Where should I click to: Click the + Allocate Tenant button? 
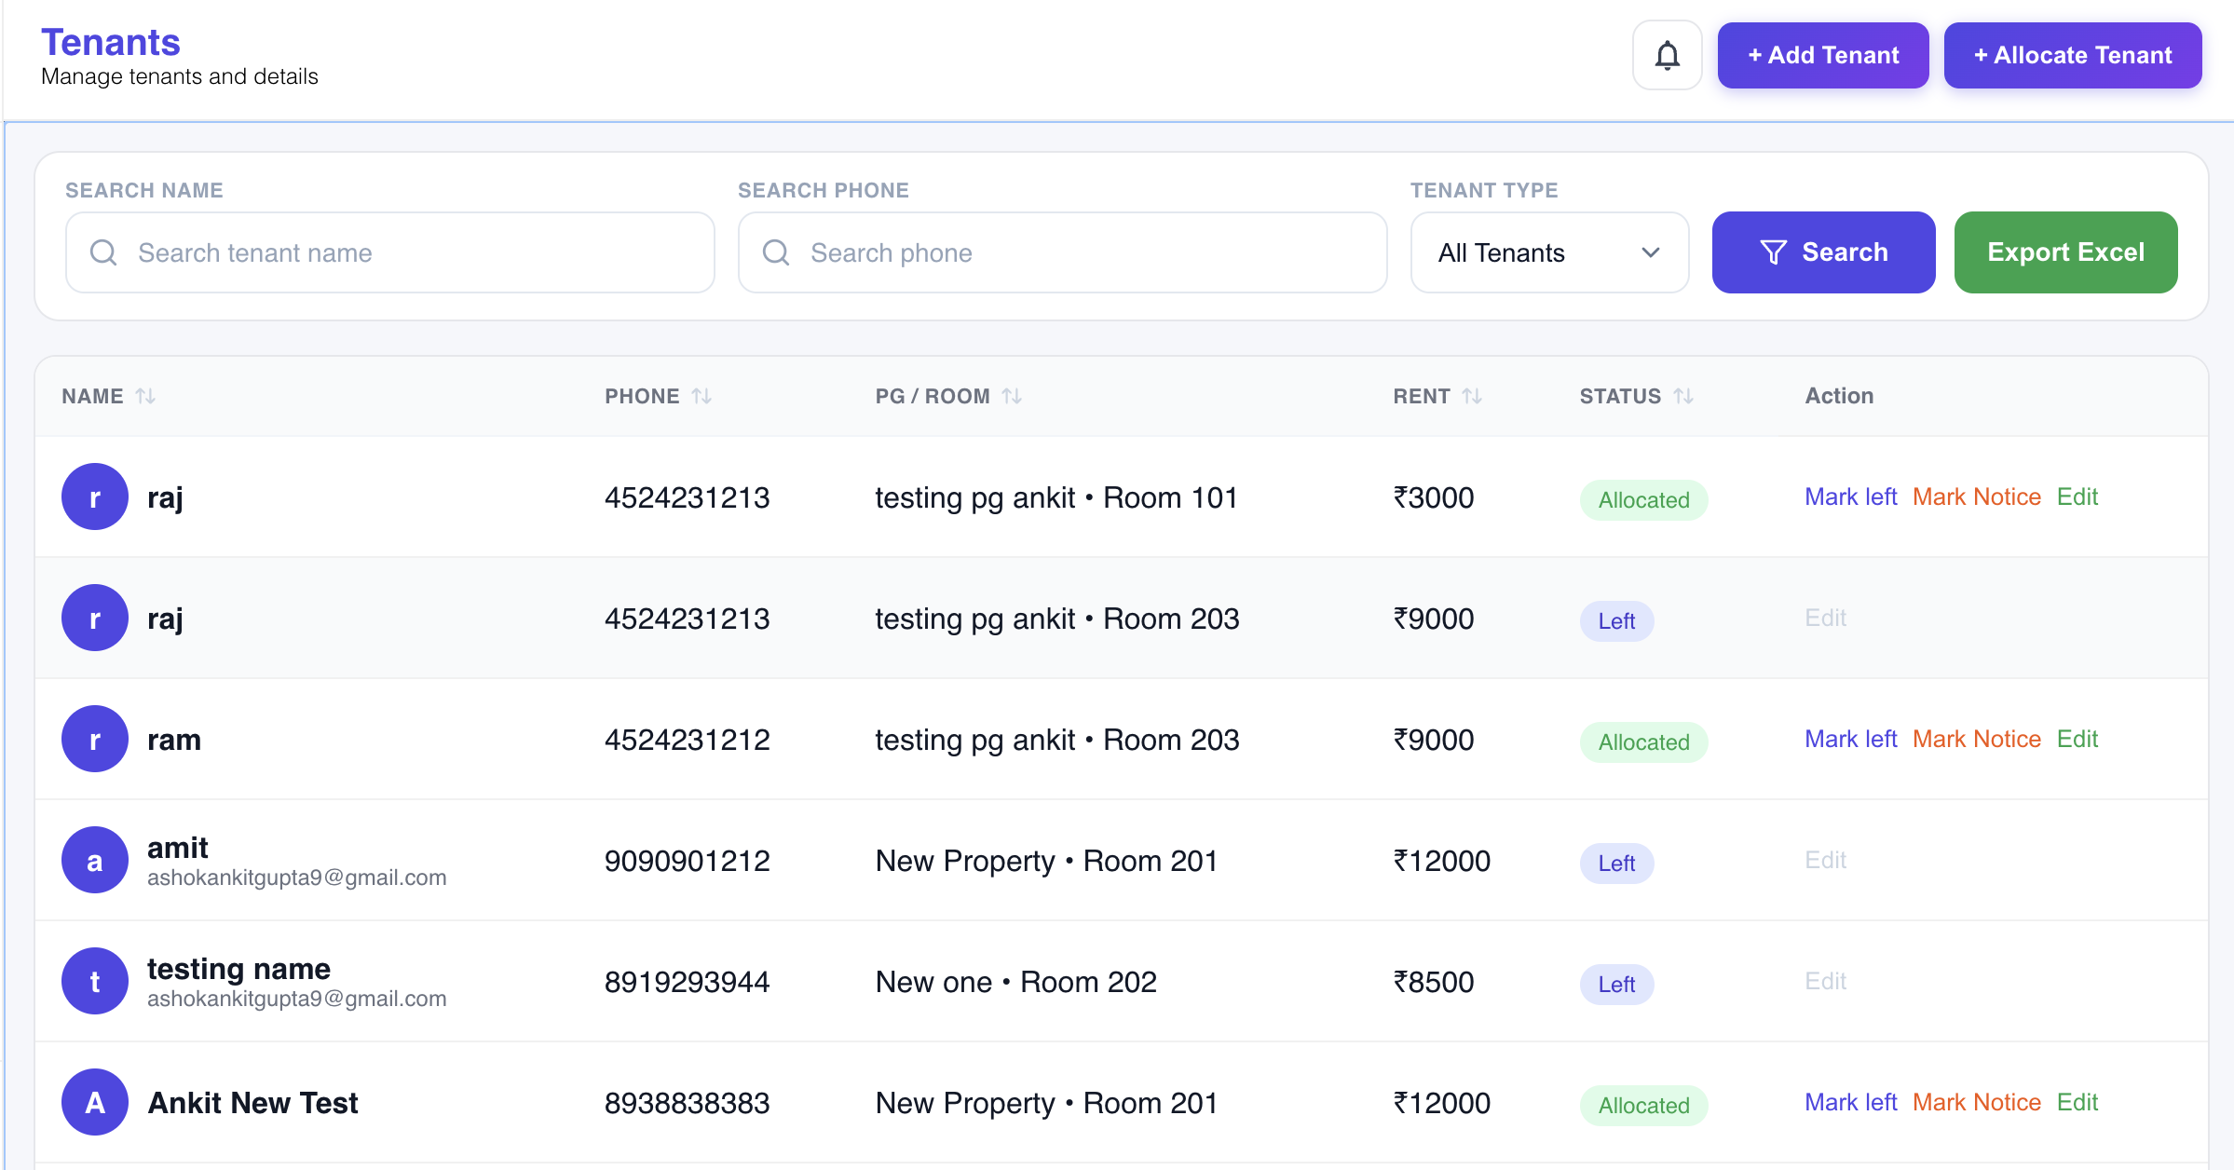point(2073,56)
